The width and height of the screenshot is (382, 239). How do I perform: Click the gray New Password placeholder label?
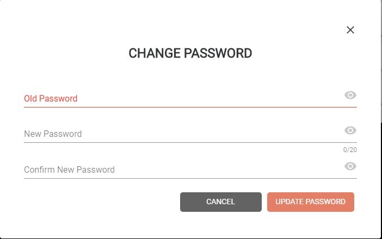[x=53, y=134]
